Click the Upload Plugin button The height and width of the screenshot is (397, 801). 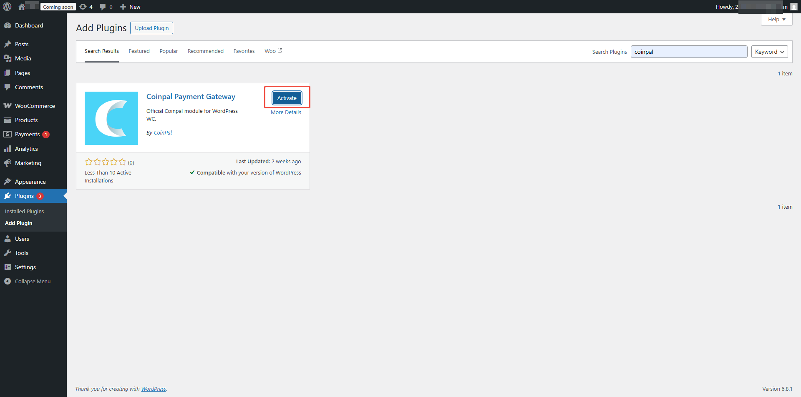tap(151, 28)
